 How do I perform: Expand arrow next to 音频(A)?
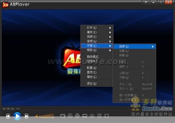point(110,41)
